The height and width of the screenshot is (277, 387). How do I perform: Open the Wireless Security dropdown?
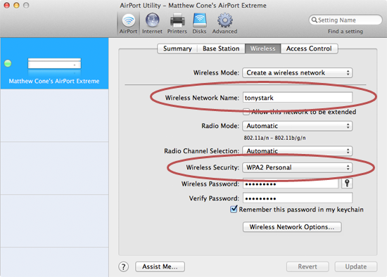pyautogui.click(x=298, y=167)
